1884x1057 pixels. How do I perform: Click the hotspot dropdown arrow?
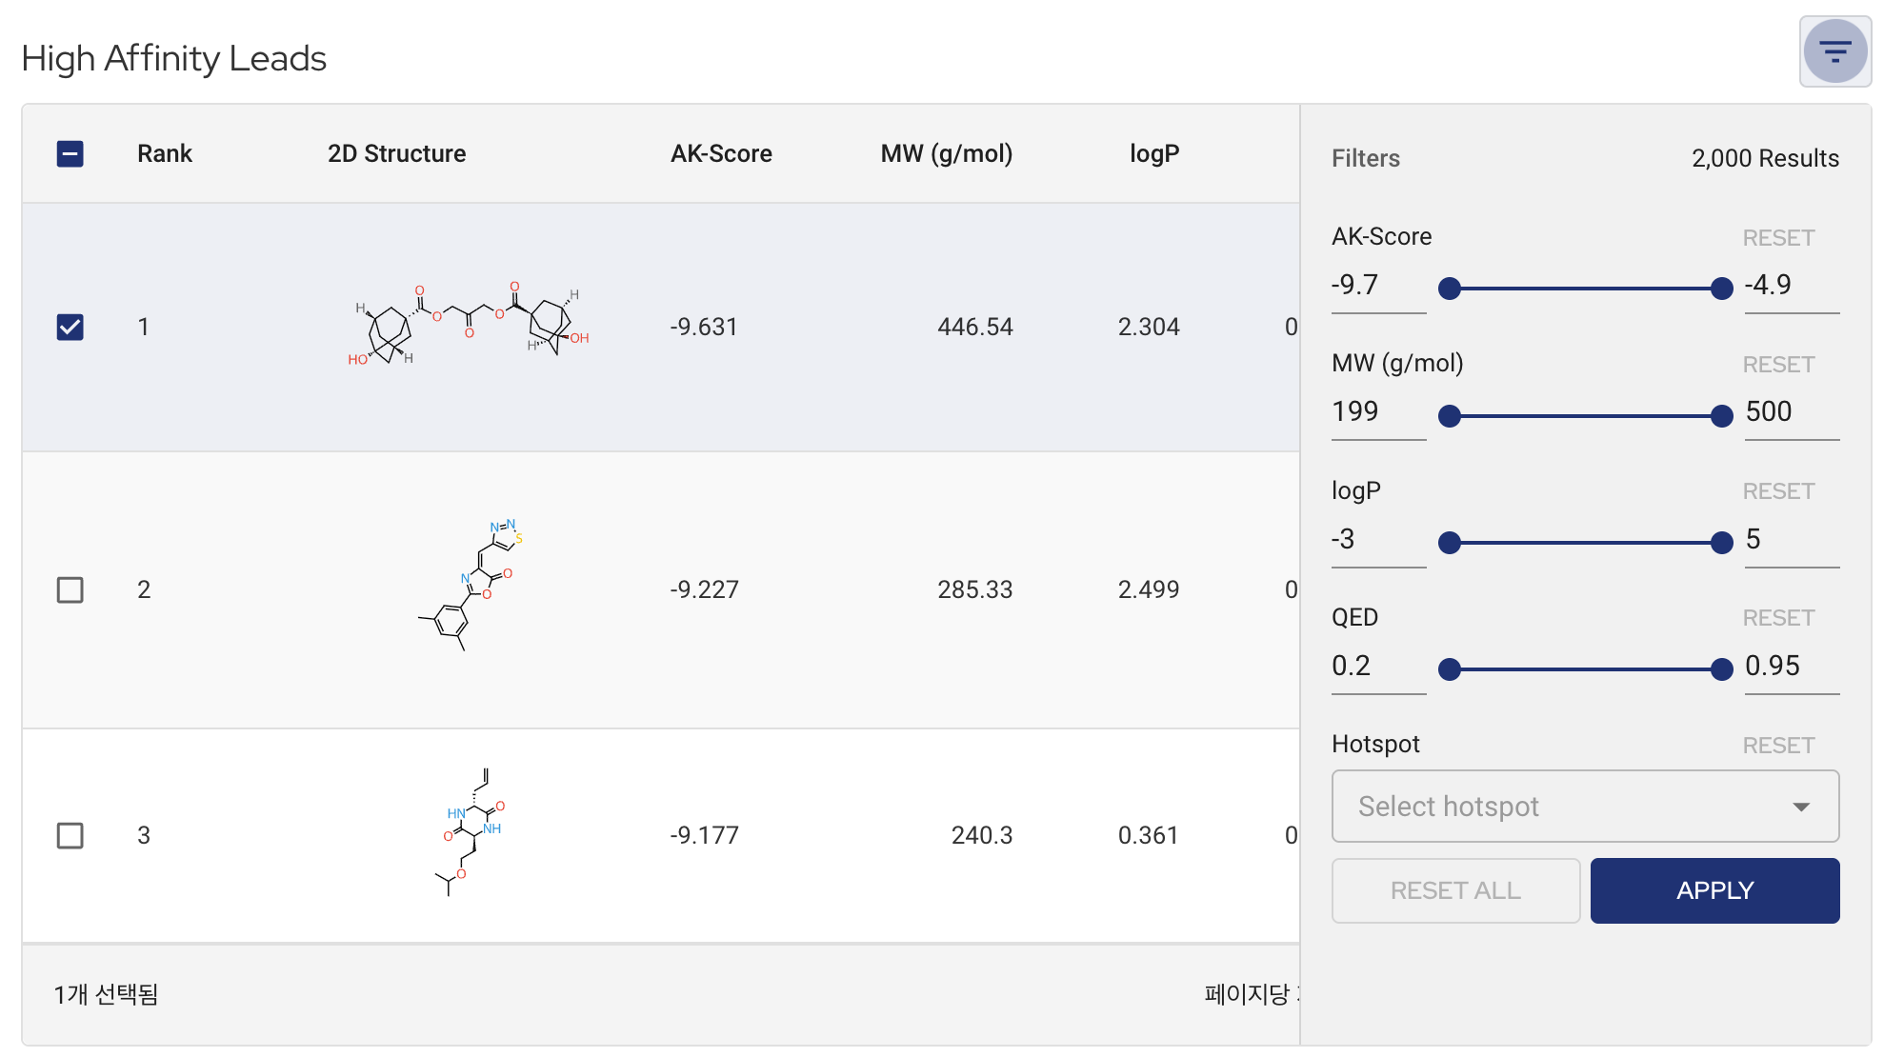coord(1800,807)
